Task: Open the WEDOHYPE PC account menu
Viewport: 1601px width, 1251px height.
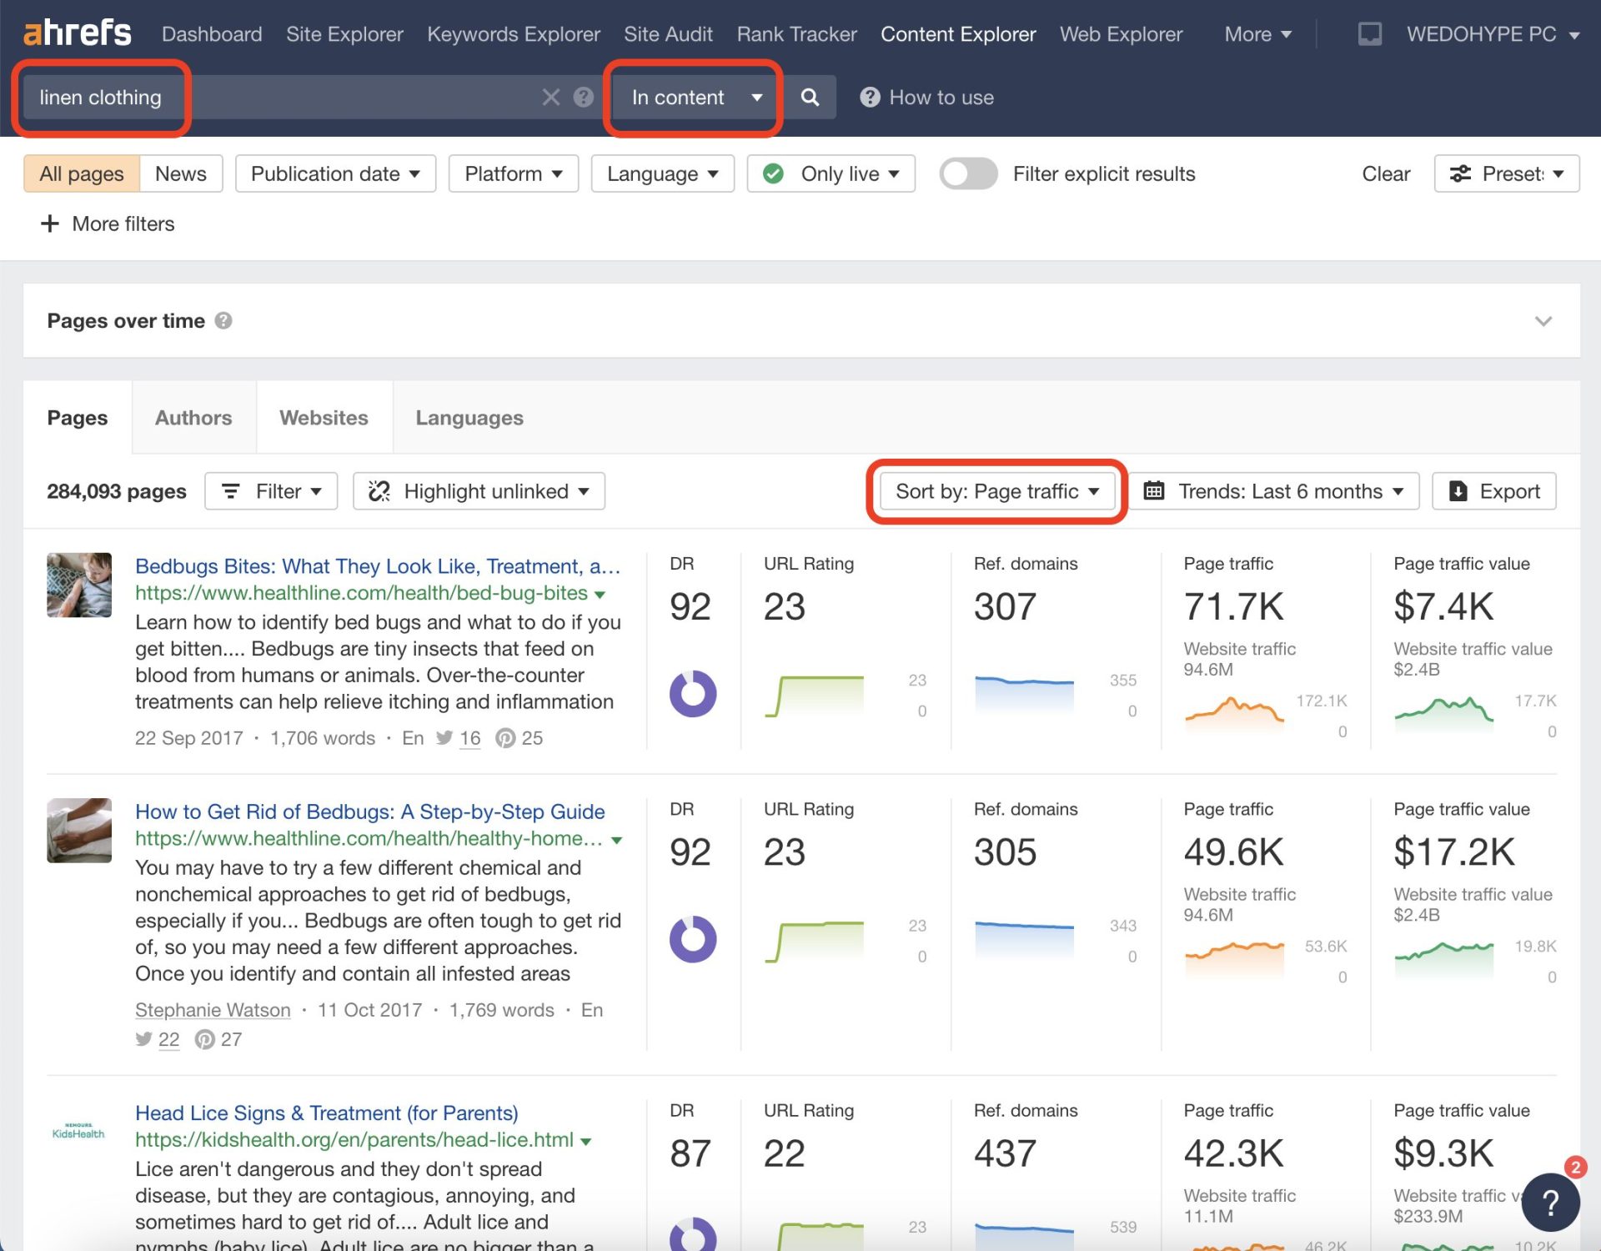Action: [x=1493, y=34]
